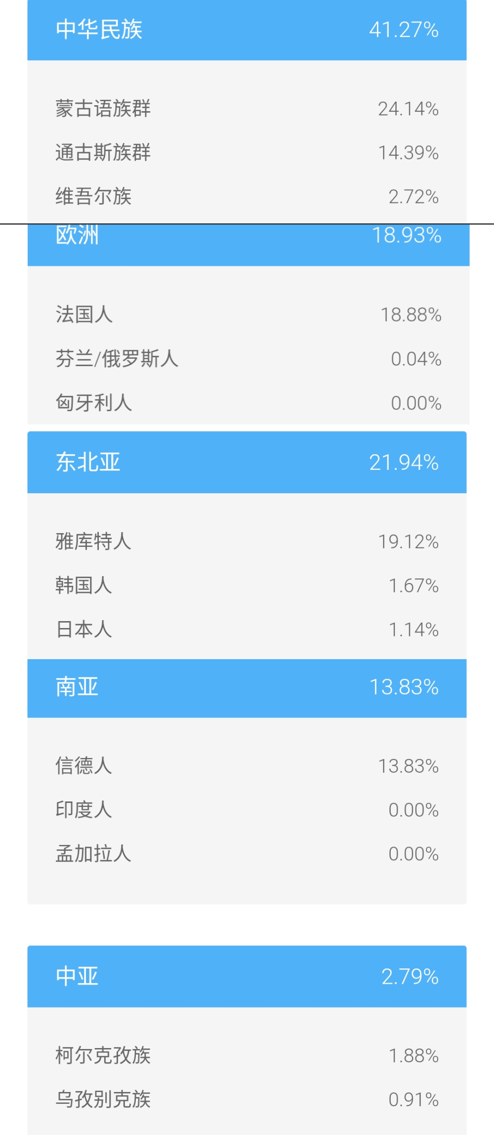Image resolution: width=494 pixels, height=1135 pixels.
Task: Tap the 孟加拉人 0.00% entry
Action: [x=247, y=854]
